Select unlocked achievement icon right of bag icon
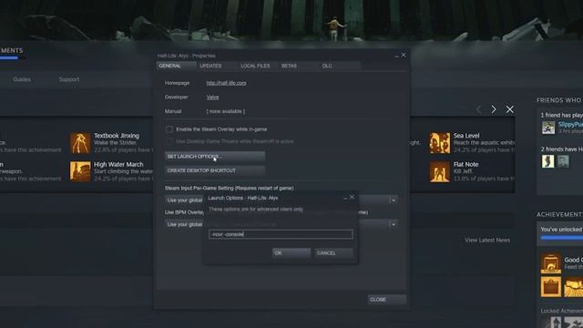The image size is (583, 328). coord(573,287)
